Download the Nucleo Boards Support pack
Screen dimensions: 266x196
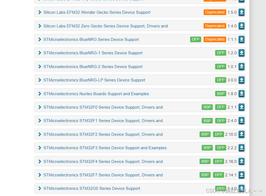click(242, 94)
